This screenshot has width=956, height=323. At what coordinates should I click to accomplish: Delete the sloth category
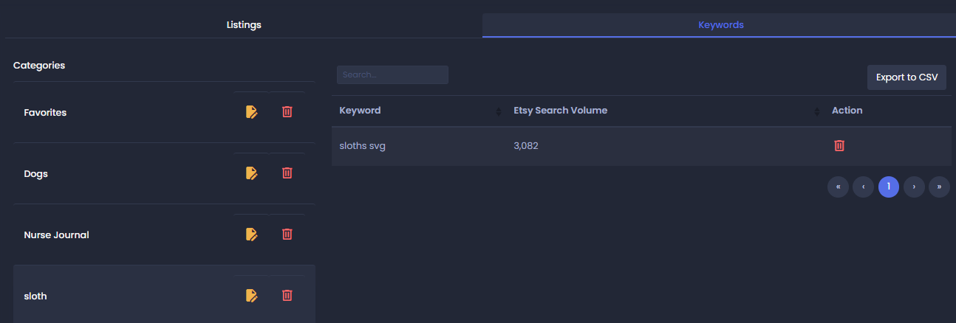click(x=287, y=296)
